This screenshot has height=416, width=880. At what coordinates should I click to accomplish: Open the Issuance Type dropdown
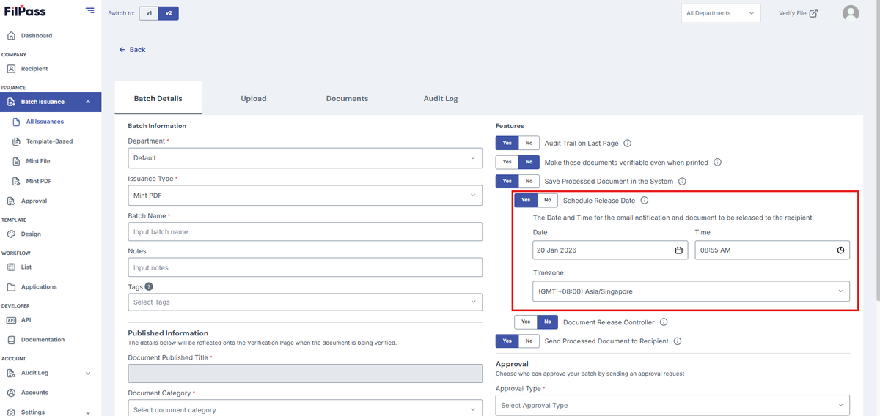point(305,196)
